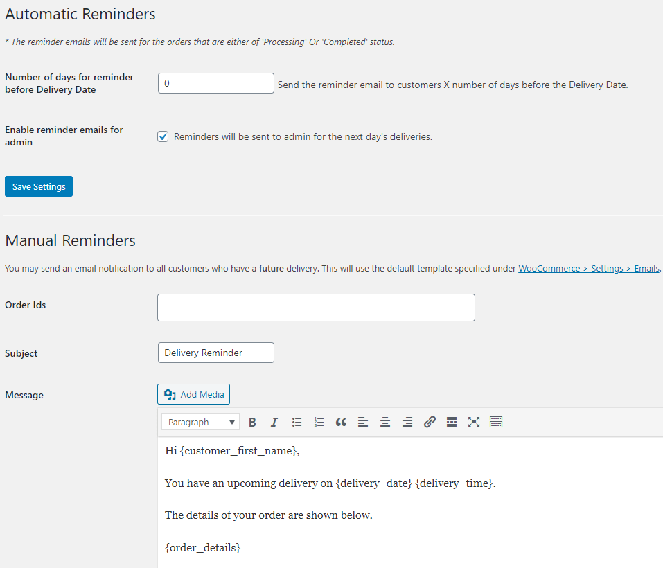663x568 pixels.
Task: Toggle bold formatting in the message editor
Action: point(252,422)
